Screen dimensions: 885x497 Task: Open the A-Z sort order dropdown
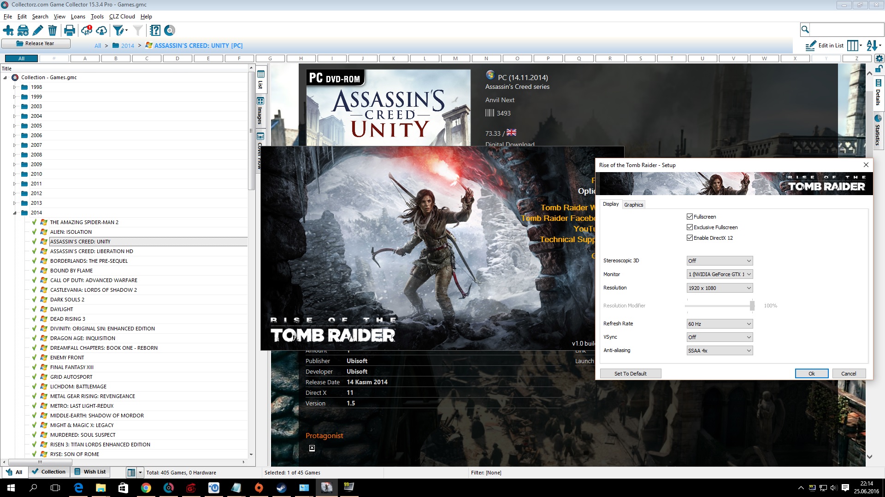874,45
